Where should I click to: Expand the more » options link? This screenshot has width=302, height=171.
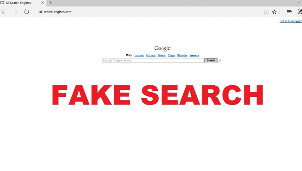coord(194,55)
